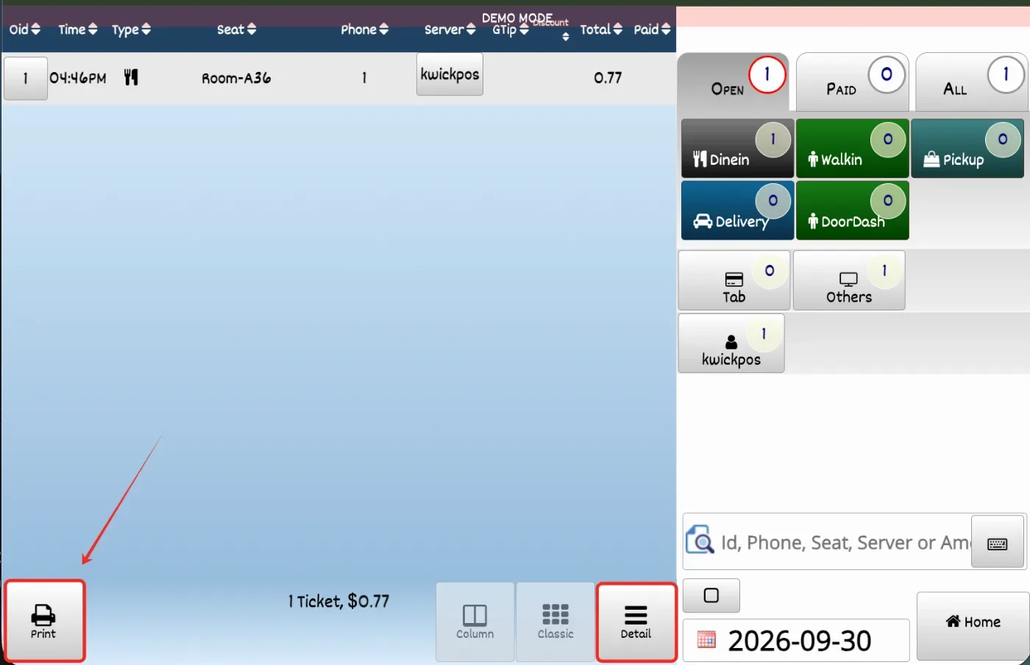Filter orders by Pickup
The height and width of the screenshot is (665, 1030).
pyautogui.click(x=967, y=149)
